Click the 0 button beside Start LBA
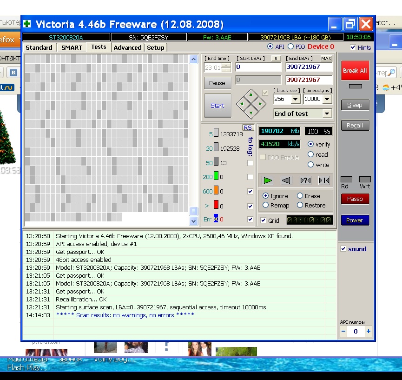This screenshot has height=380, width=402. 276,58
